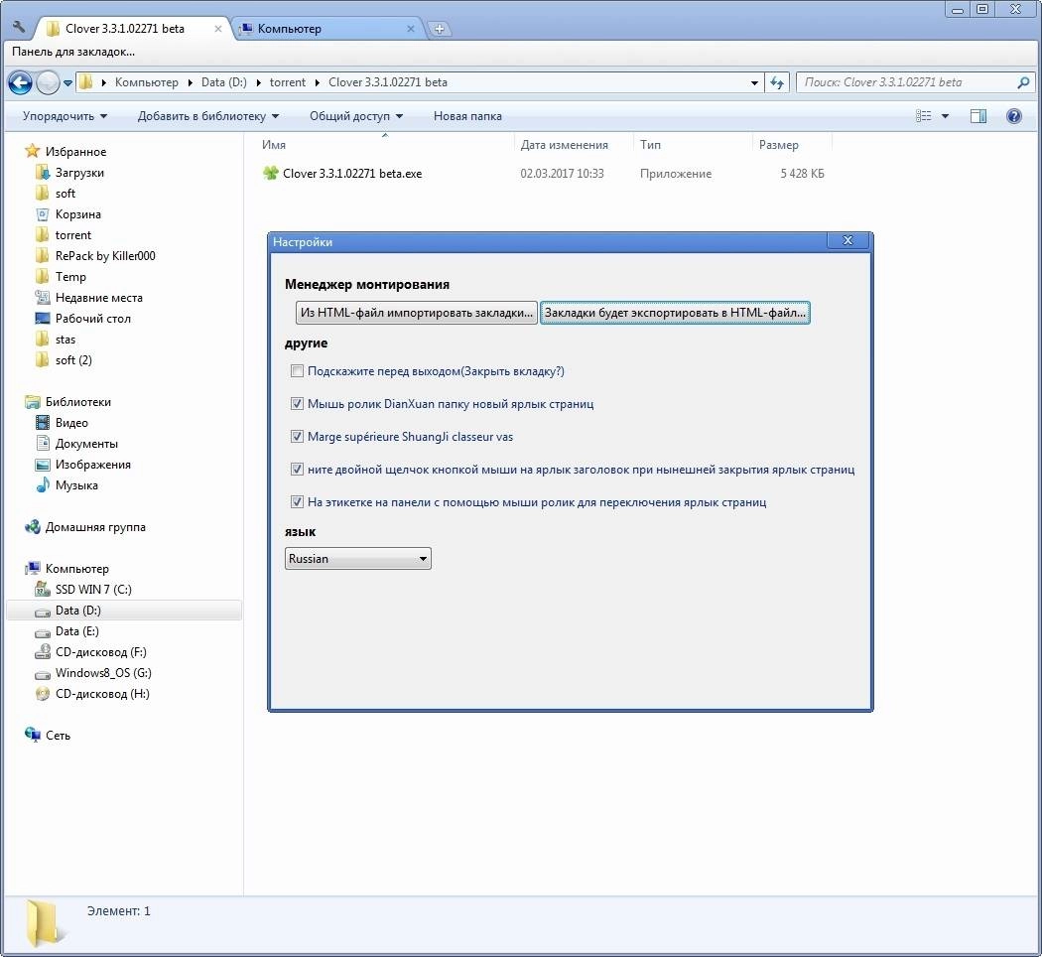This screenshot has height=957, width=1042.
Task: Click Из HTML-файл импортировать закладки button
Action: coord(416,313)
